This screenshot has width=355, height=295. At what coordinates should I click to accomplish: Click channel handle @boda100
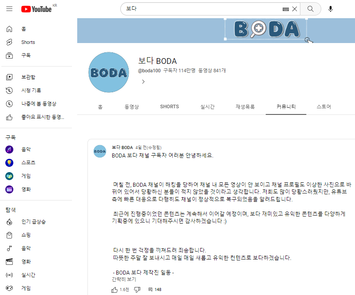click(x=149, y=71)
